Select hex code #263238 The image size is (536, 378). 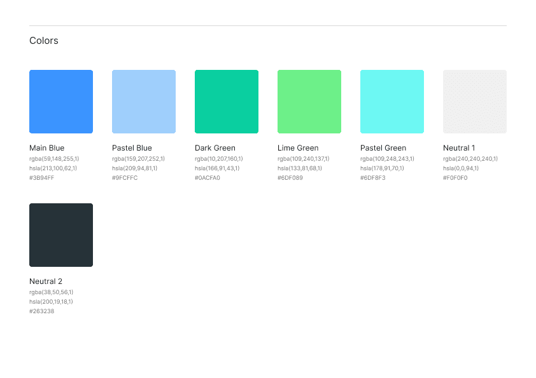tap(42, 311)
